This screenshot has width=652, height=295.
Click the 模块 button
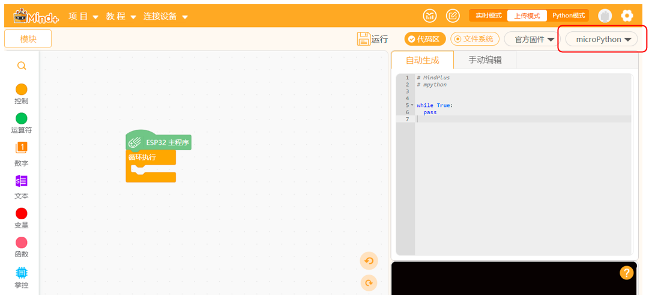click(x=28, y=38)
